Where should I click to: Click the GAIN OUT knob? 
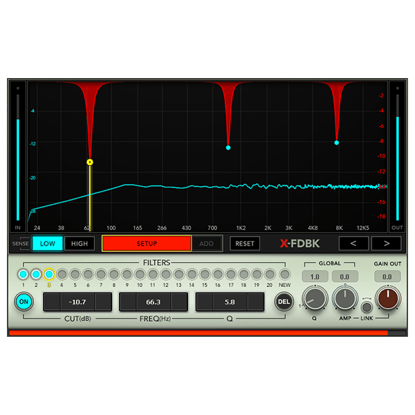[388, 298]
